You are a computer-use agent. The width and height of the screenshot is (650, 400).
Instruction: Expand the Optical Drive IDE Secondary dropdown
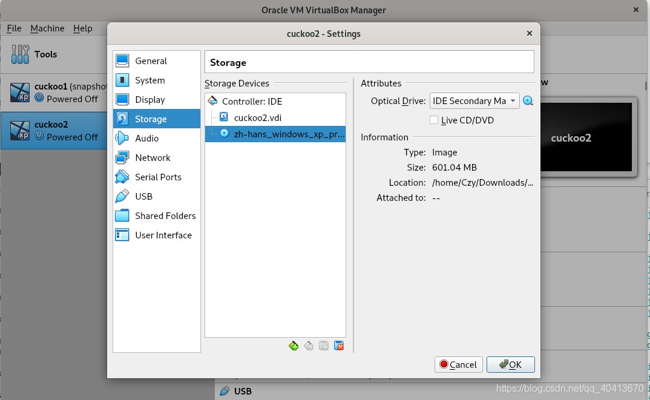(474, 101)
